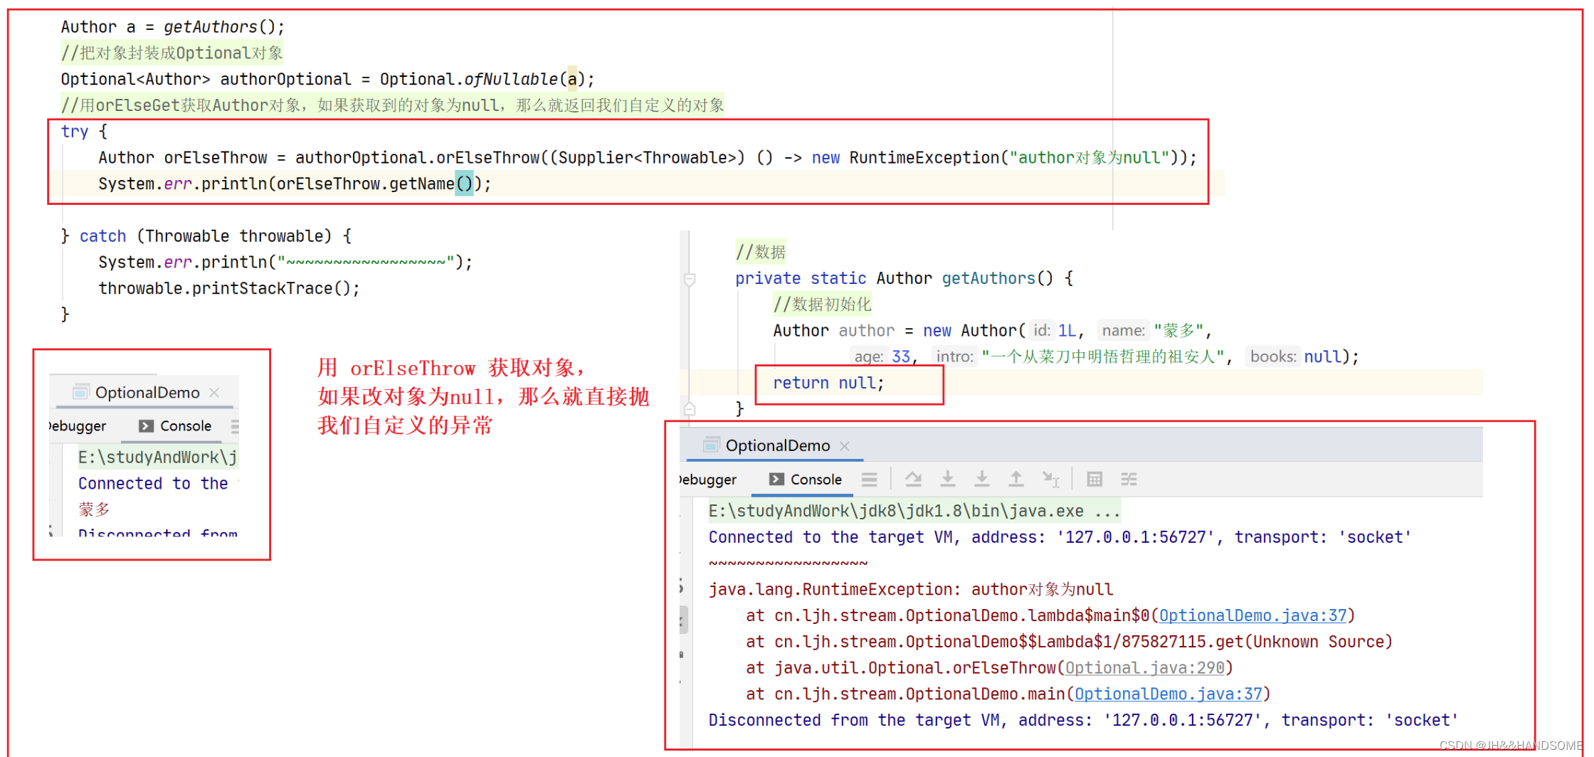Image resolution: width=1594 pixels, height=757 pixels.
Task: Click the Force Step Into icon
Action: click(982, 480)
